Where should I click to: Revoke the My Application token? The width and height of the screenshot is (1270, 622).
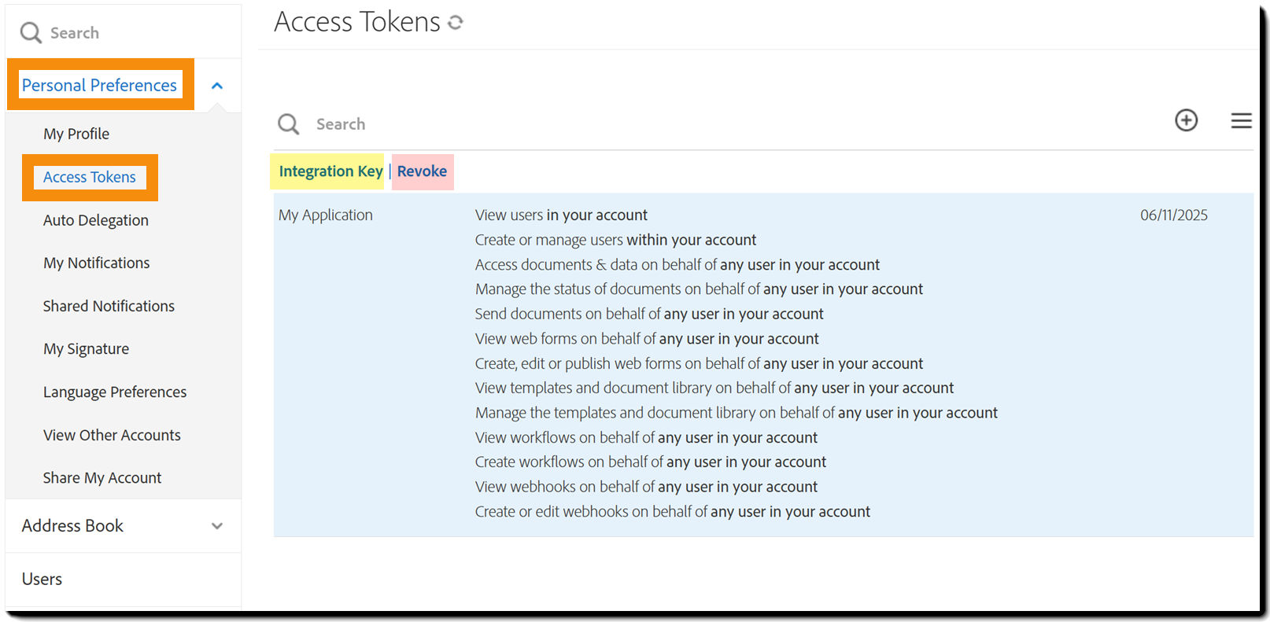click(422, 171)
